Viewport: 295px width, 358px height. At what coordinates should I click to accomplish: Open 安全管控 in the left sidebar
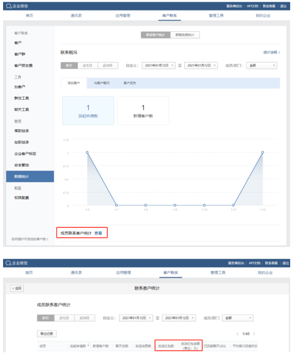[x=21, y=165]
